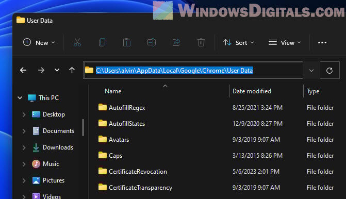
Task: Click the Cut scissors icon
Action: tap(77, 42)
